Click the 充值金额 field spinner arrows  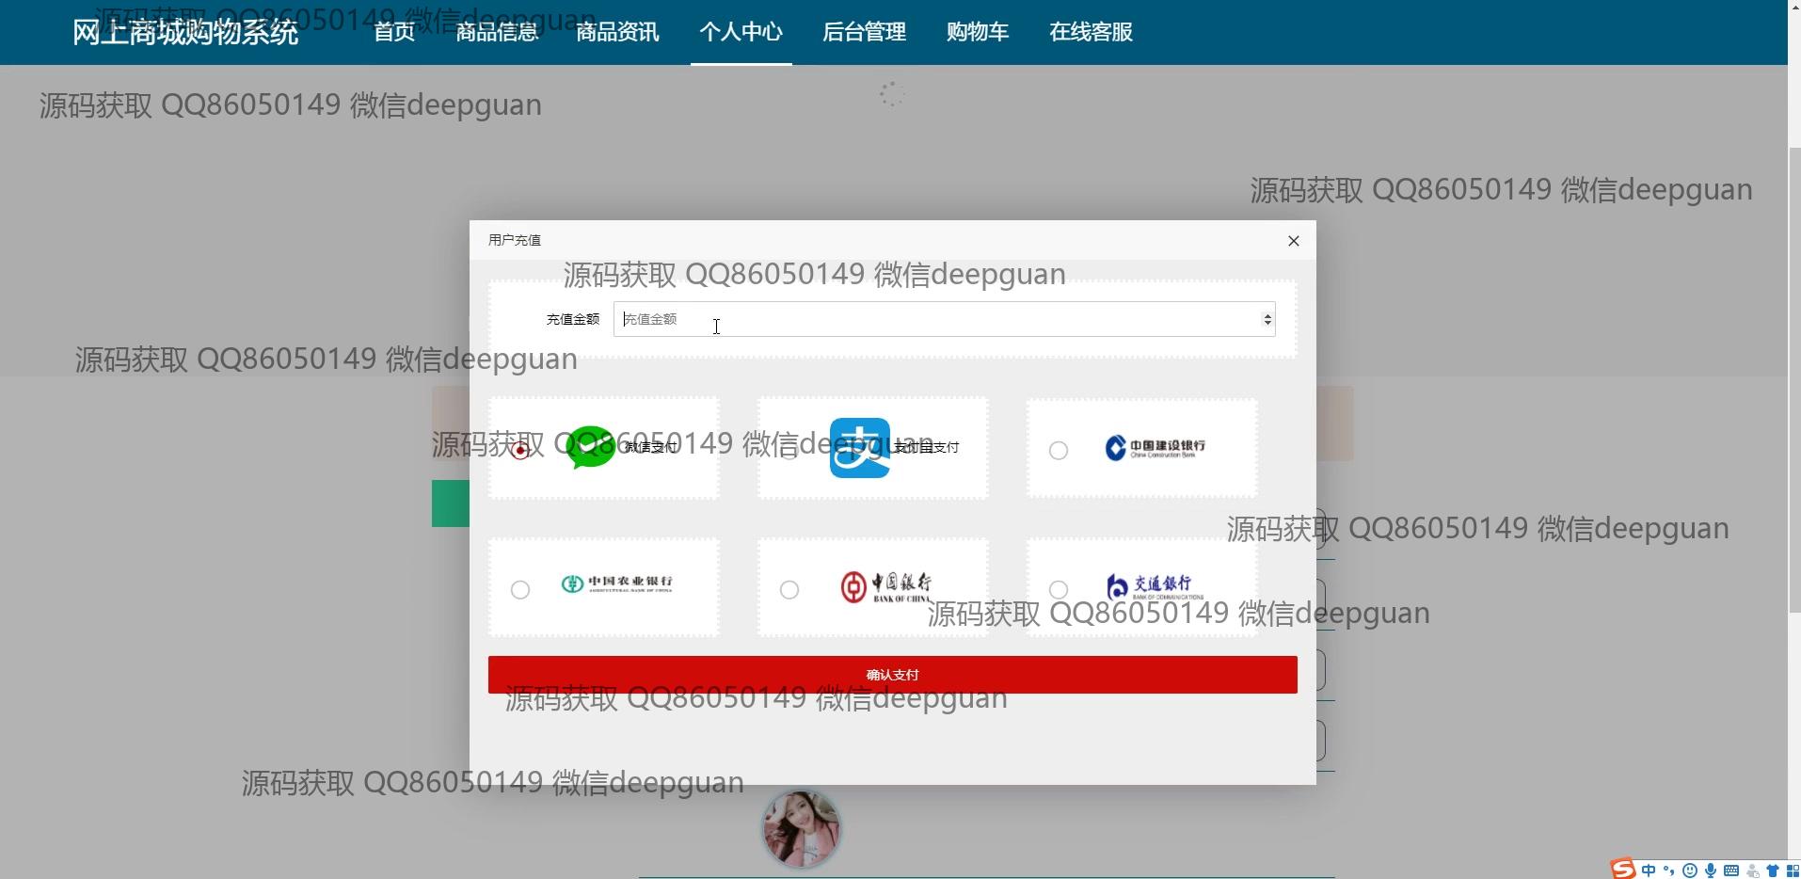1267,320
